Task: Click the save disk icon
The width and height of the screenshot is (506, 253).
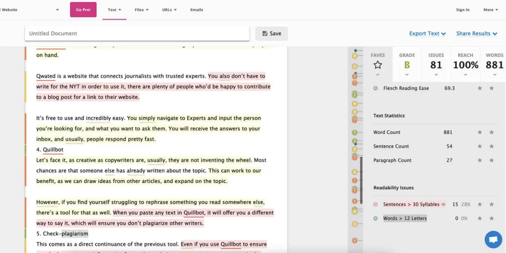Action: pyautogui.click(x=265, y=34)
